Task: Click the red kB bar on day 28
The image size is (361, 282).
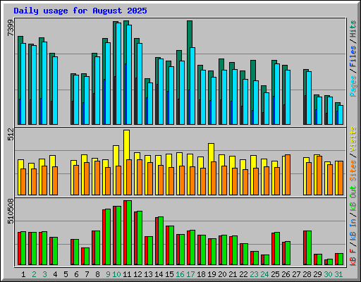Action: pyautogui.click(x=305, y=248)
